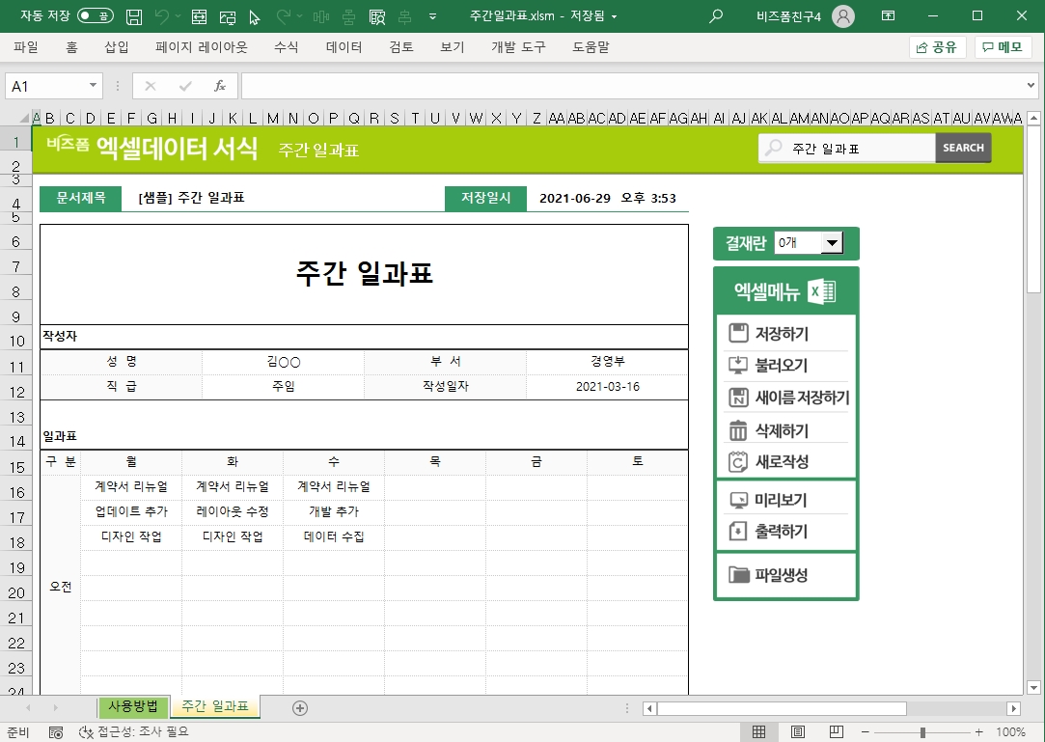The width and height of the screenshot is (1045, 742).
Task: Open the title bar search magnifier
Action: click(x=716, y=16)
